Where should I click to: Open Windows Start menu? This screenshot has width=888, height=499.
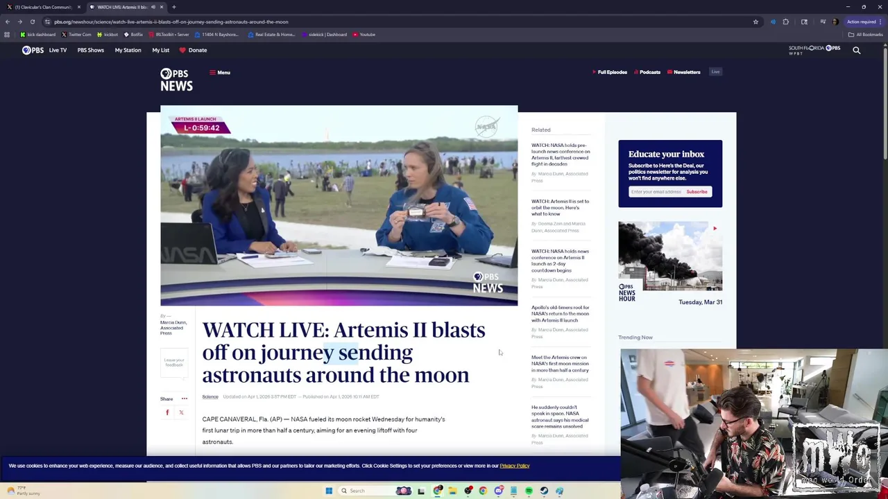click(329, 491)
